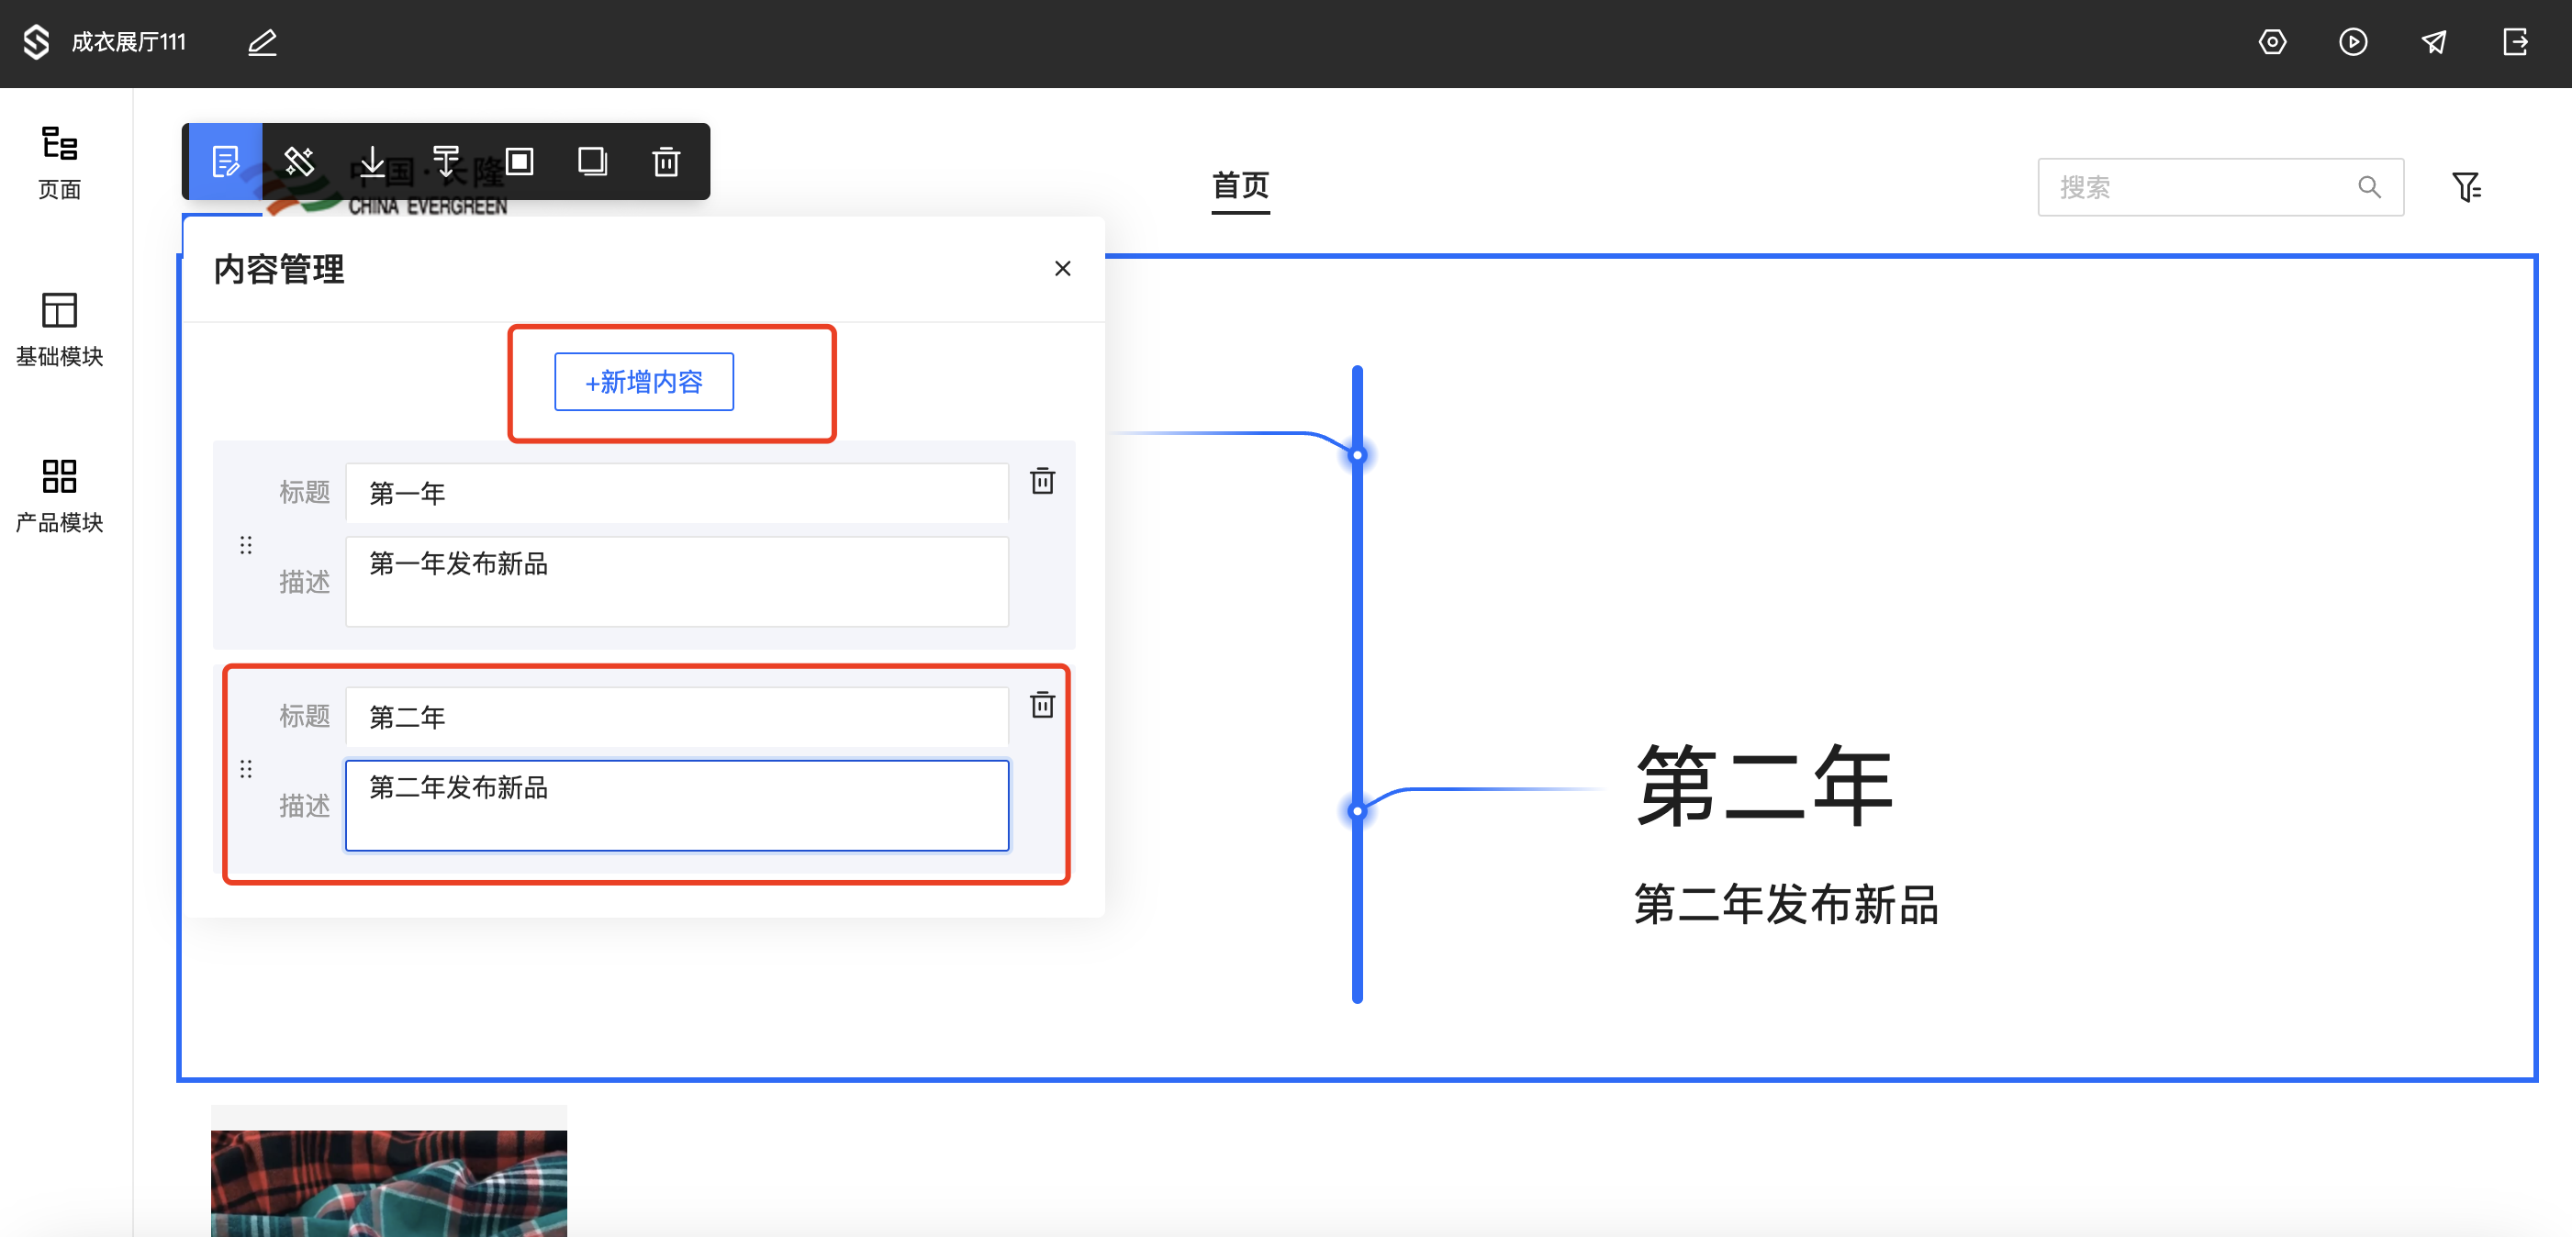Click the duplicate module icon in toolbar
This screenshot has width=2572, height=1237.
pos(592,161)
